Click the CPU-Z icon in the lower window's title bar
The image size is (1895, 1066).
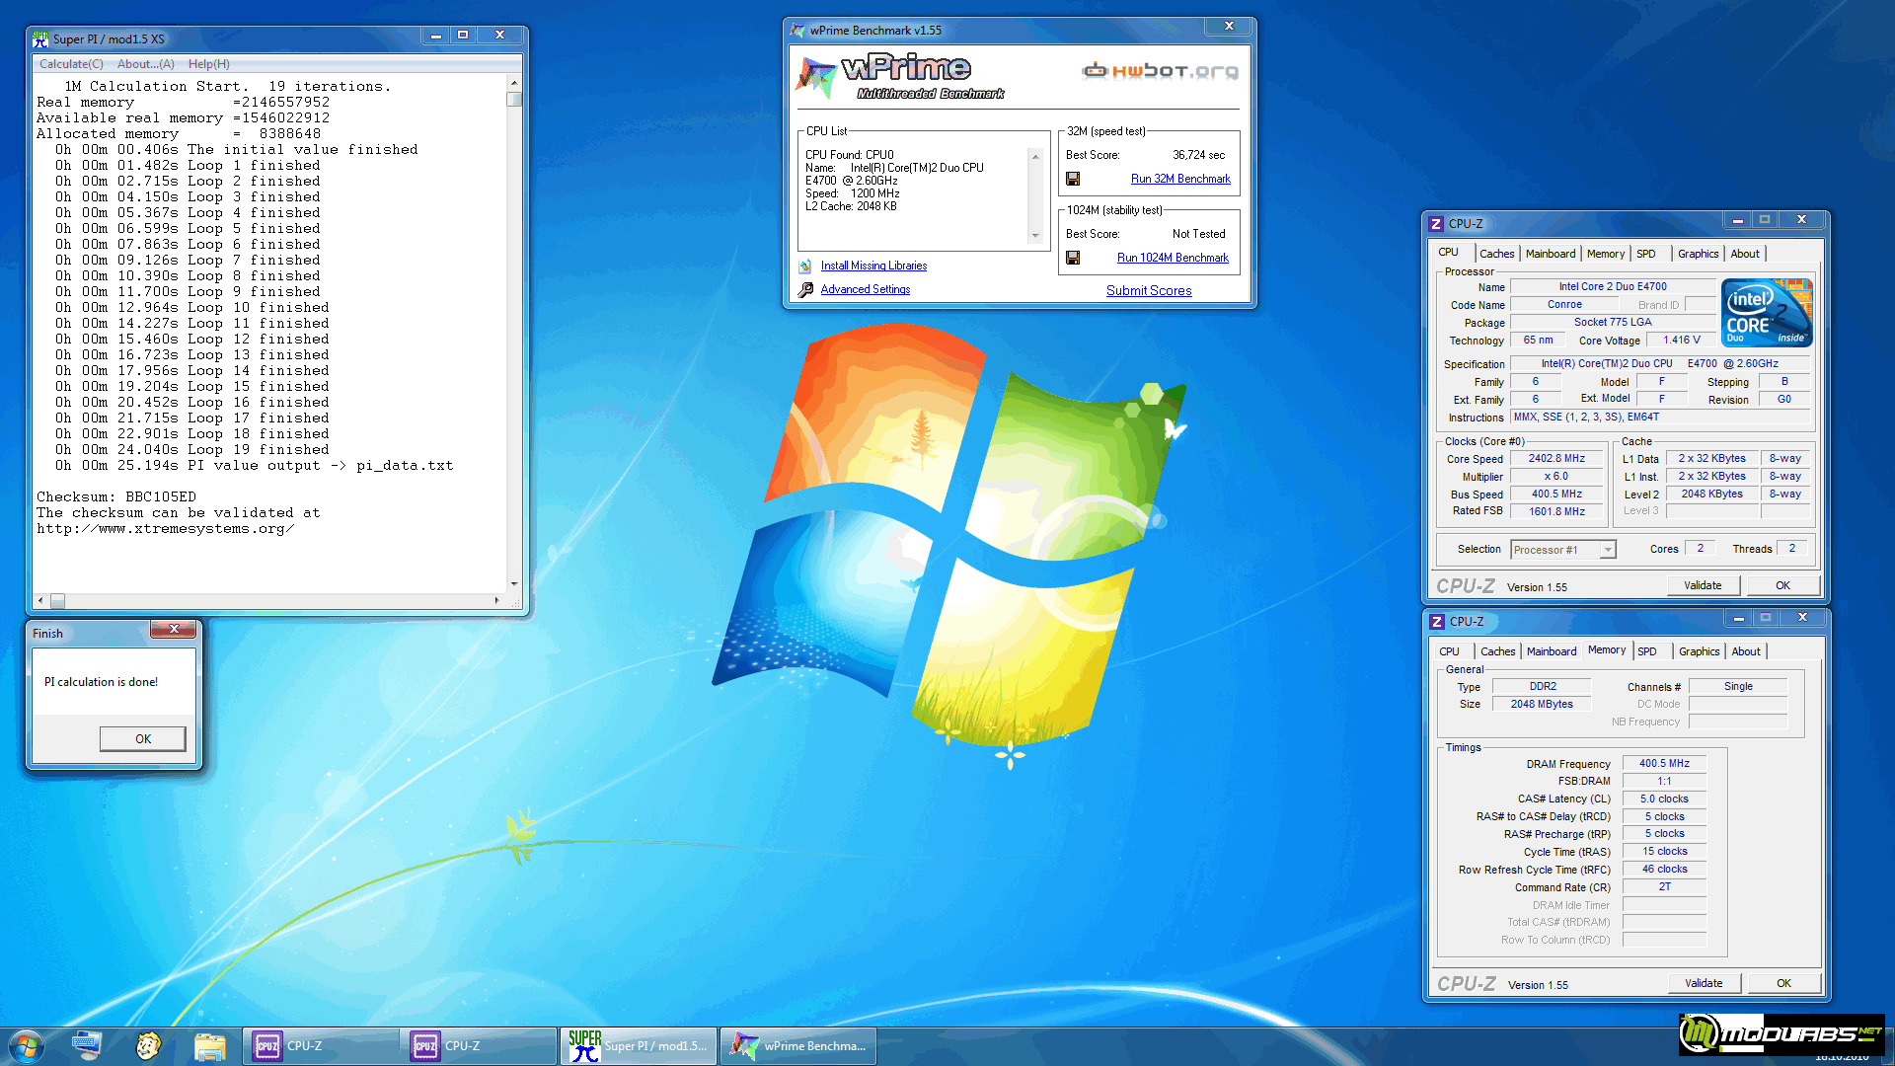coord(1438,622)
